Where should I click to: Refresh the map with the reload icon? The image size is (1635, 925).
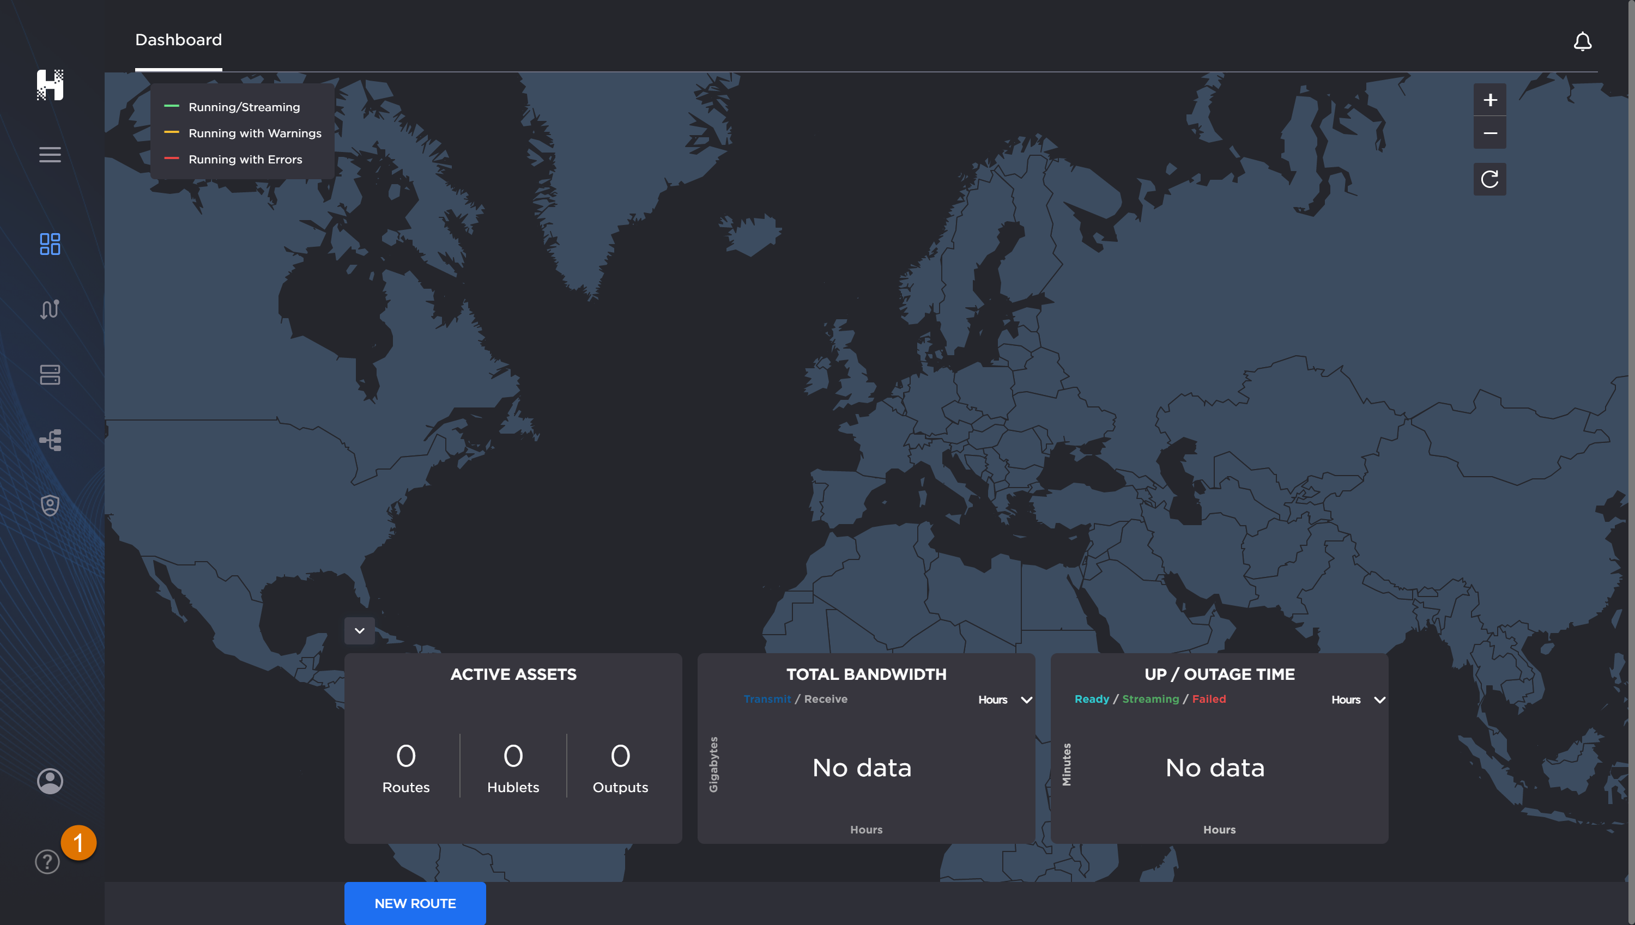[x=1489, y=179]
